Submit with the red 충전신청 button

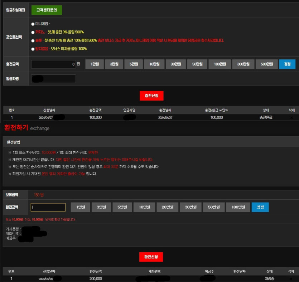point(151,96)
